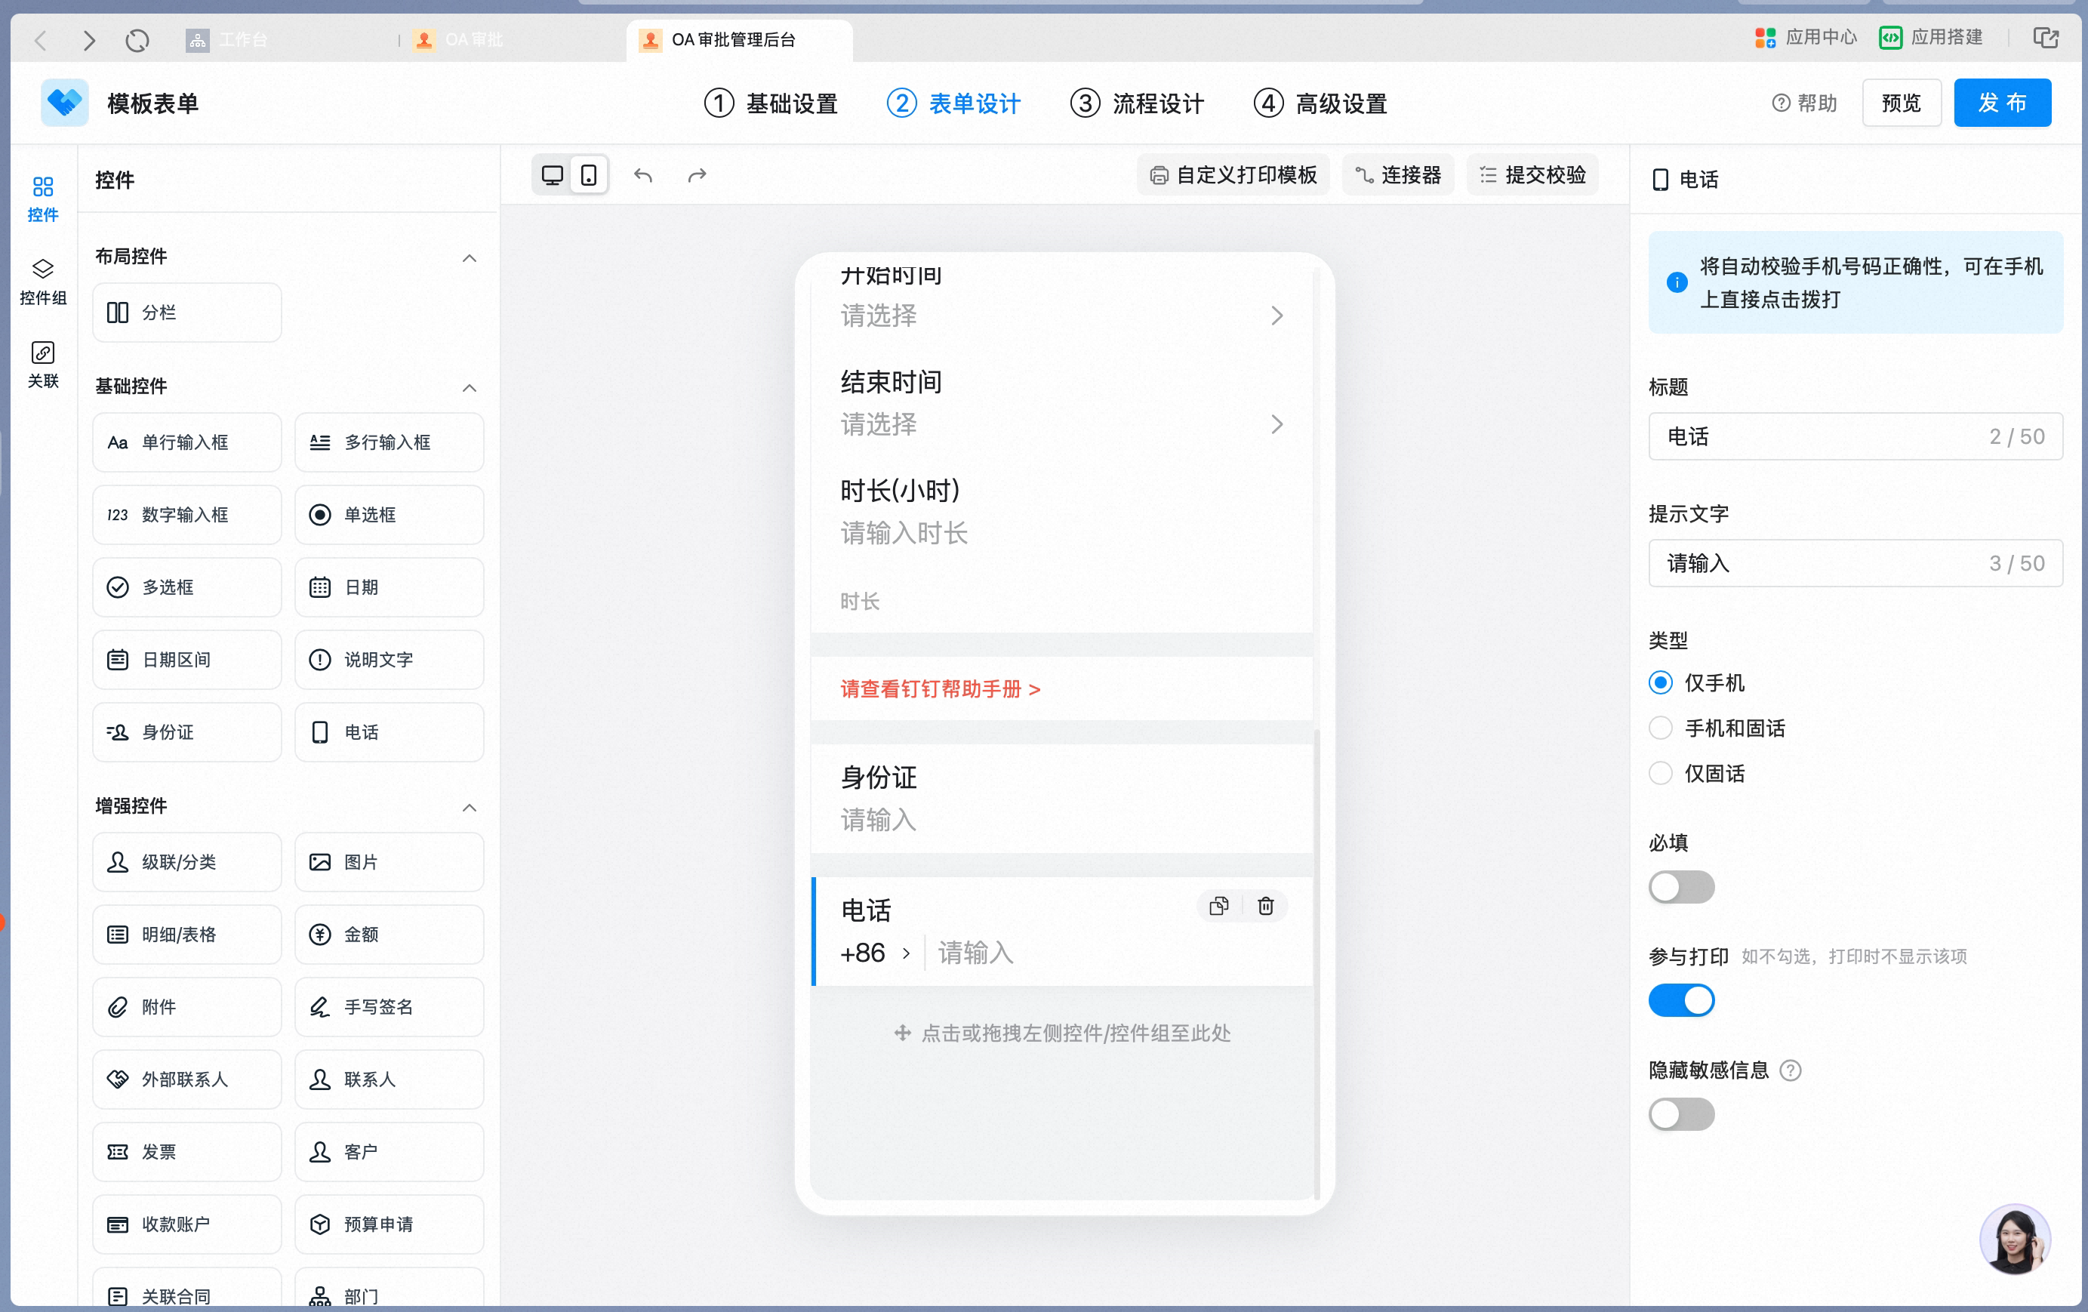2088x1312 pixels.
Task: Collapse the 布局控件 section
Action: [x=469, y=257]
